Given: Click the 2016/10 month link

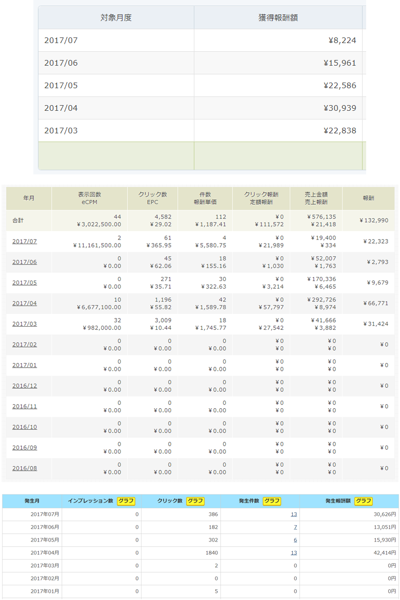Looking at the screenshot, I should [25, 427].
